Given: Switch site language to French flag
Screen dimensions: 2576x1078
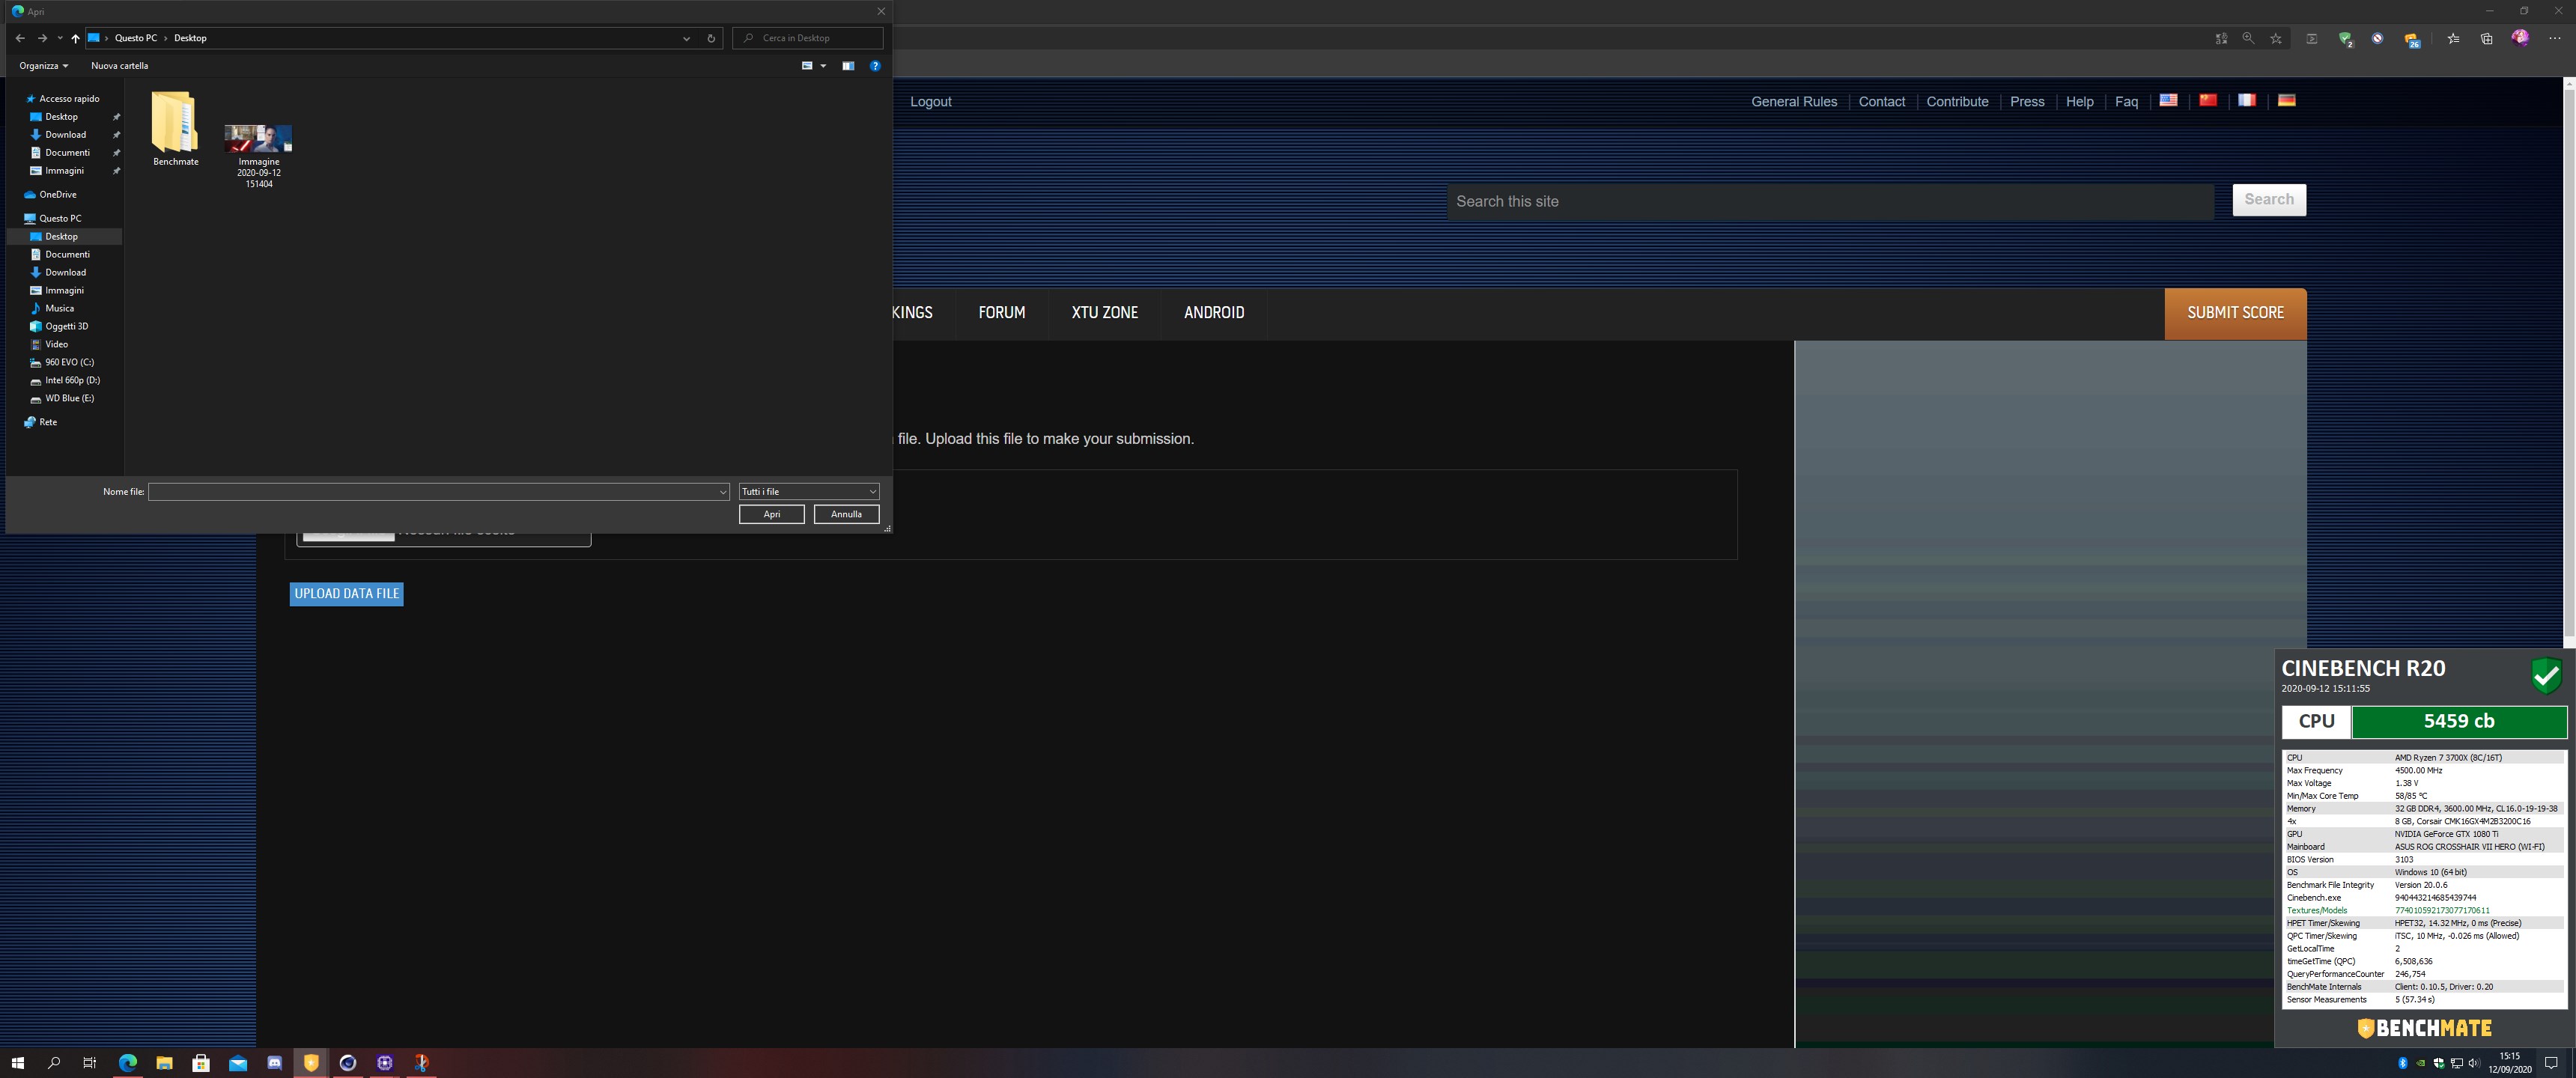Looking at the screenshot, I should (2247, 100).
